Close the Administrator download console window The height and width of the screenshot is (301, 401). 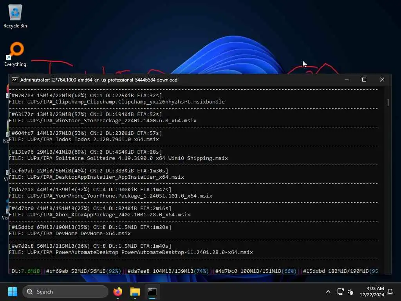[382, 80]
